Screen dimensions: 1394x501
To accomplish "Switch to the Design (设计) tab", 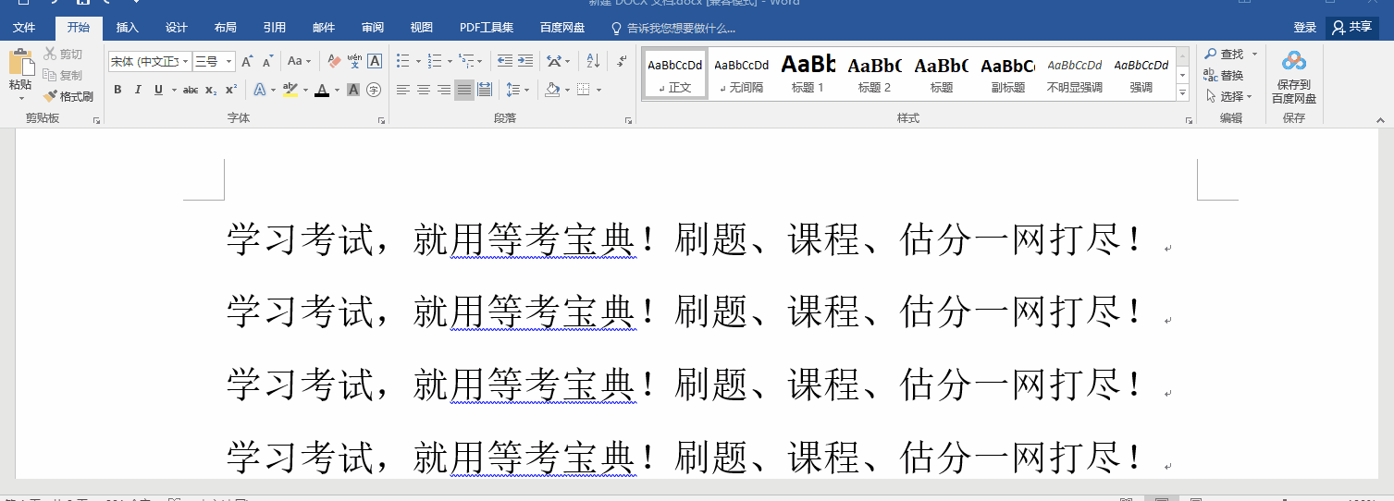I will click(x=176, y=28).
